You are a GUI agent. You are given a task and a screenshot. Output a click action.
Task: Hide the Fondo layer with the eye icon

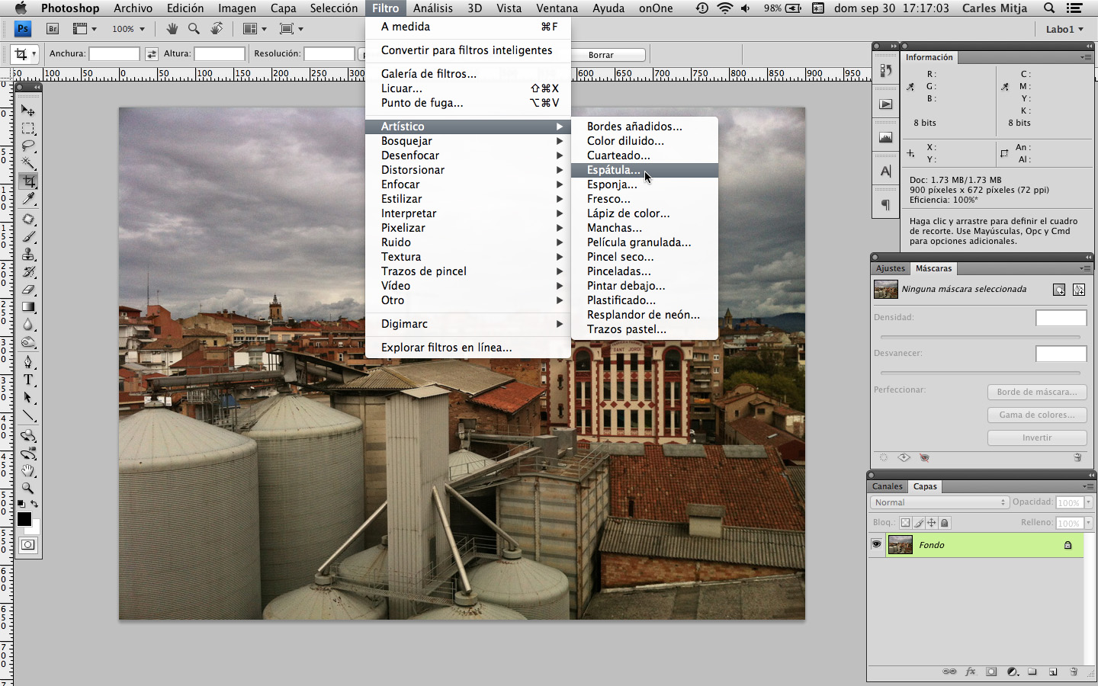click(x=876, y=544)
